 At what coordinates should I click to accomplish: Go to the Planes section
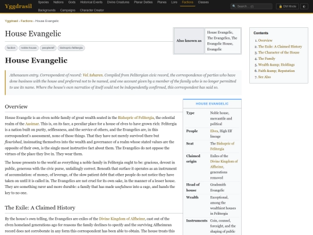162,2
